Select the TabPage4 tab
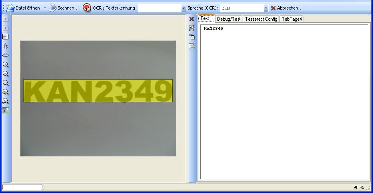 (x=291, y=19)
